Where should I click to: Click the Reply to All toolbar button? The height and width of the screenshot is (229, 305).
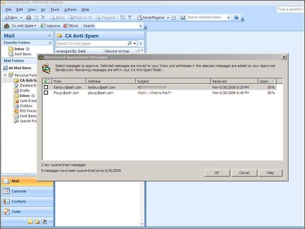pos(81,18)
